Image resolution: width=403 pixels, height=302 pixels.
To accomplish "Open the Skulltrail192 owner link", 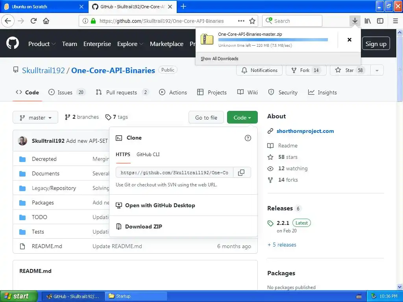I will point(43,70).
